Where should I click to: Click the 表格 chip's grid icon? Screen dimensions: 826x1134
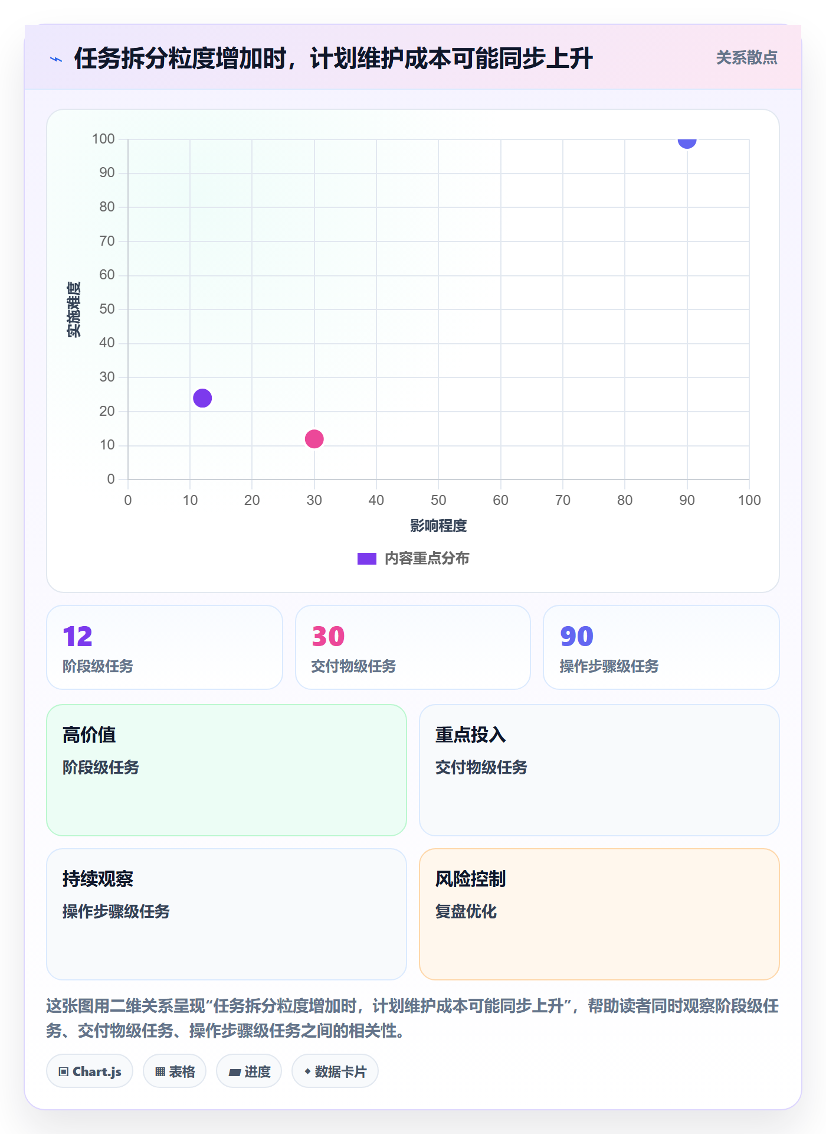(160, 1072)
